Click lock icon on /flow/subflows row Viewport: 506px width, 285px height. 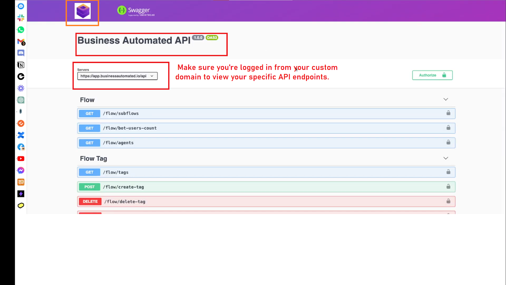(x=448, y=113)
